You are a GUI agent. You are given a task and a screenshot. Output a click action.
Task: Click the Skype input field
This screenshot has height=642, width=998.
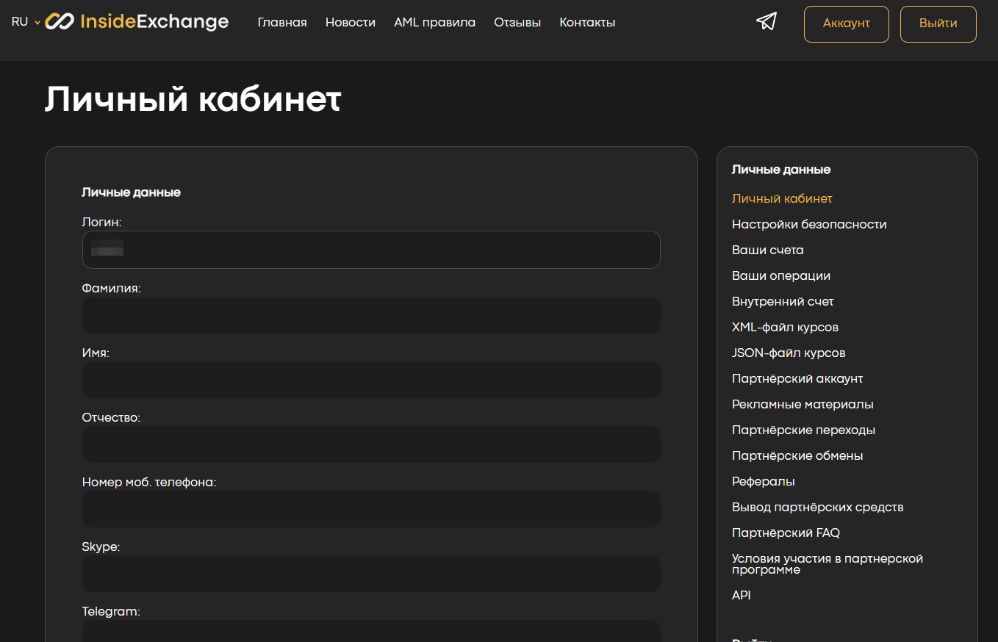click(x=371, y=574)
